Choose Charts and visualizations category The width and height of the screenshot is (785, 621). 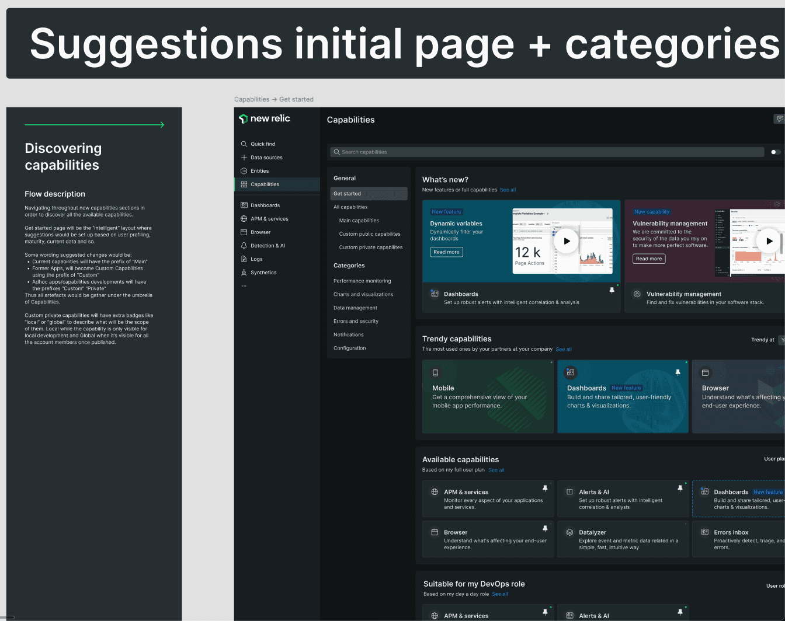point(363,295)
